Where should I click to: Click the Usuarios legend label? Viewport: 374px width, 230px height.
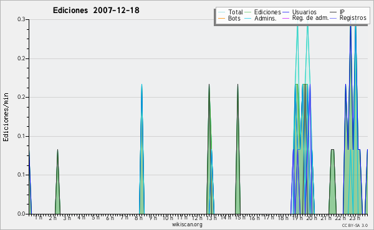pyautogui.click(x=304, y=12)
